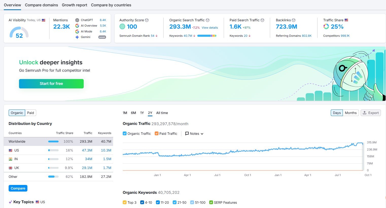Click the Start for free button
The height and width of the screenshot is (208, 386).
[51, 84]
